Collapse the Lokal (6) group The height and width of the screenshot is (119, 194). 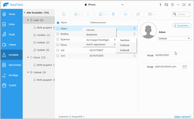[x=28, y=20]
